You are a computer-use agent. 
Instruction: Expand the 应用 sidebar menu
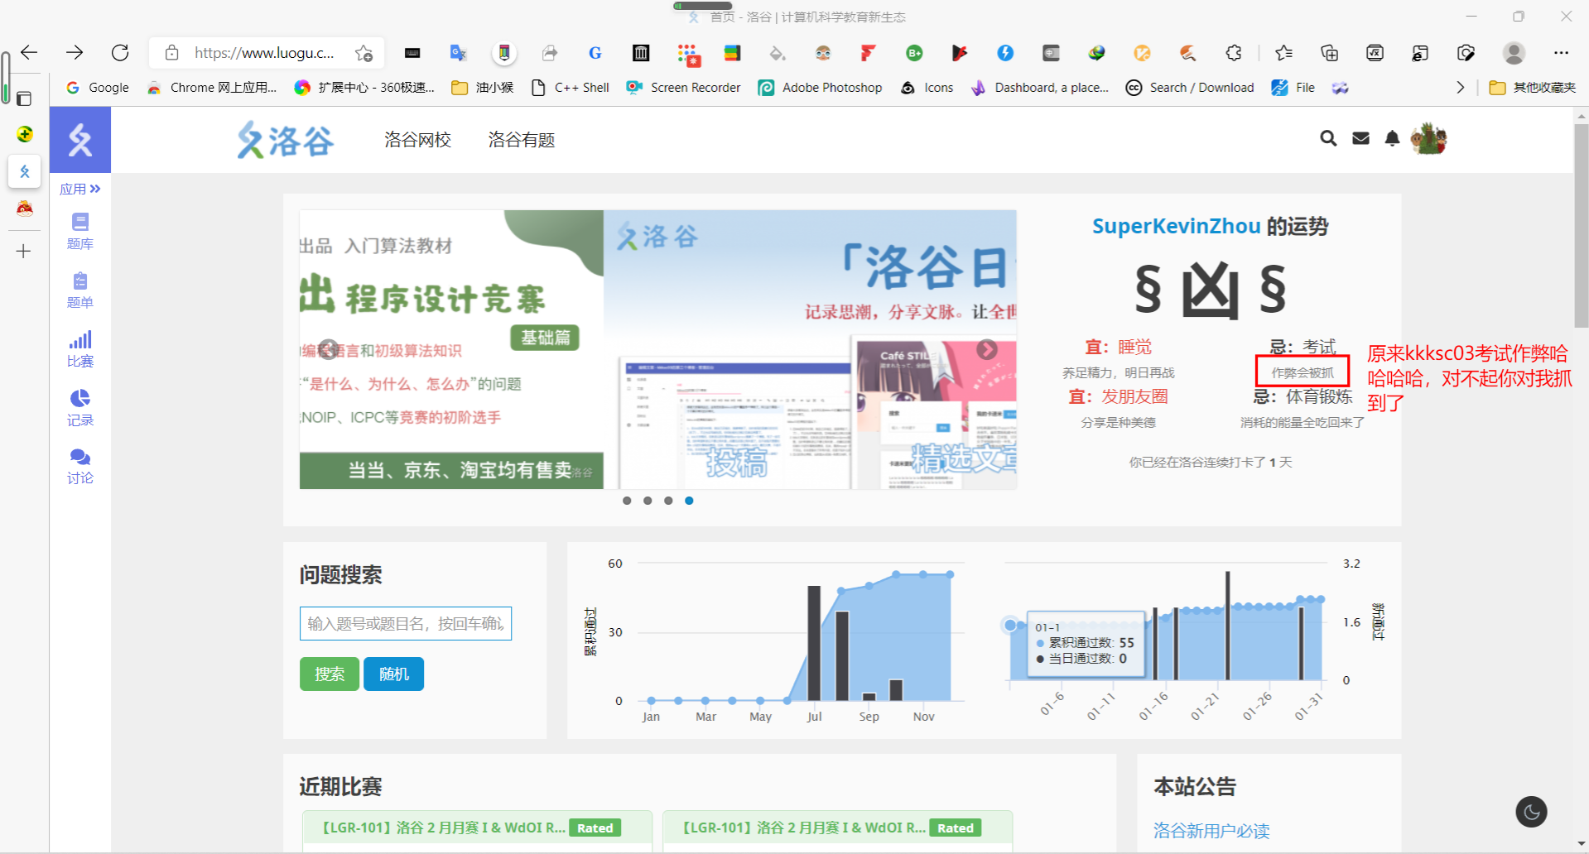pyautogui.click(x=80, y=189)
